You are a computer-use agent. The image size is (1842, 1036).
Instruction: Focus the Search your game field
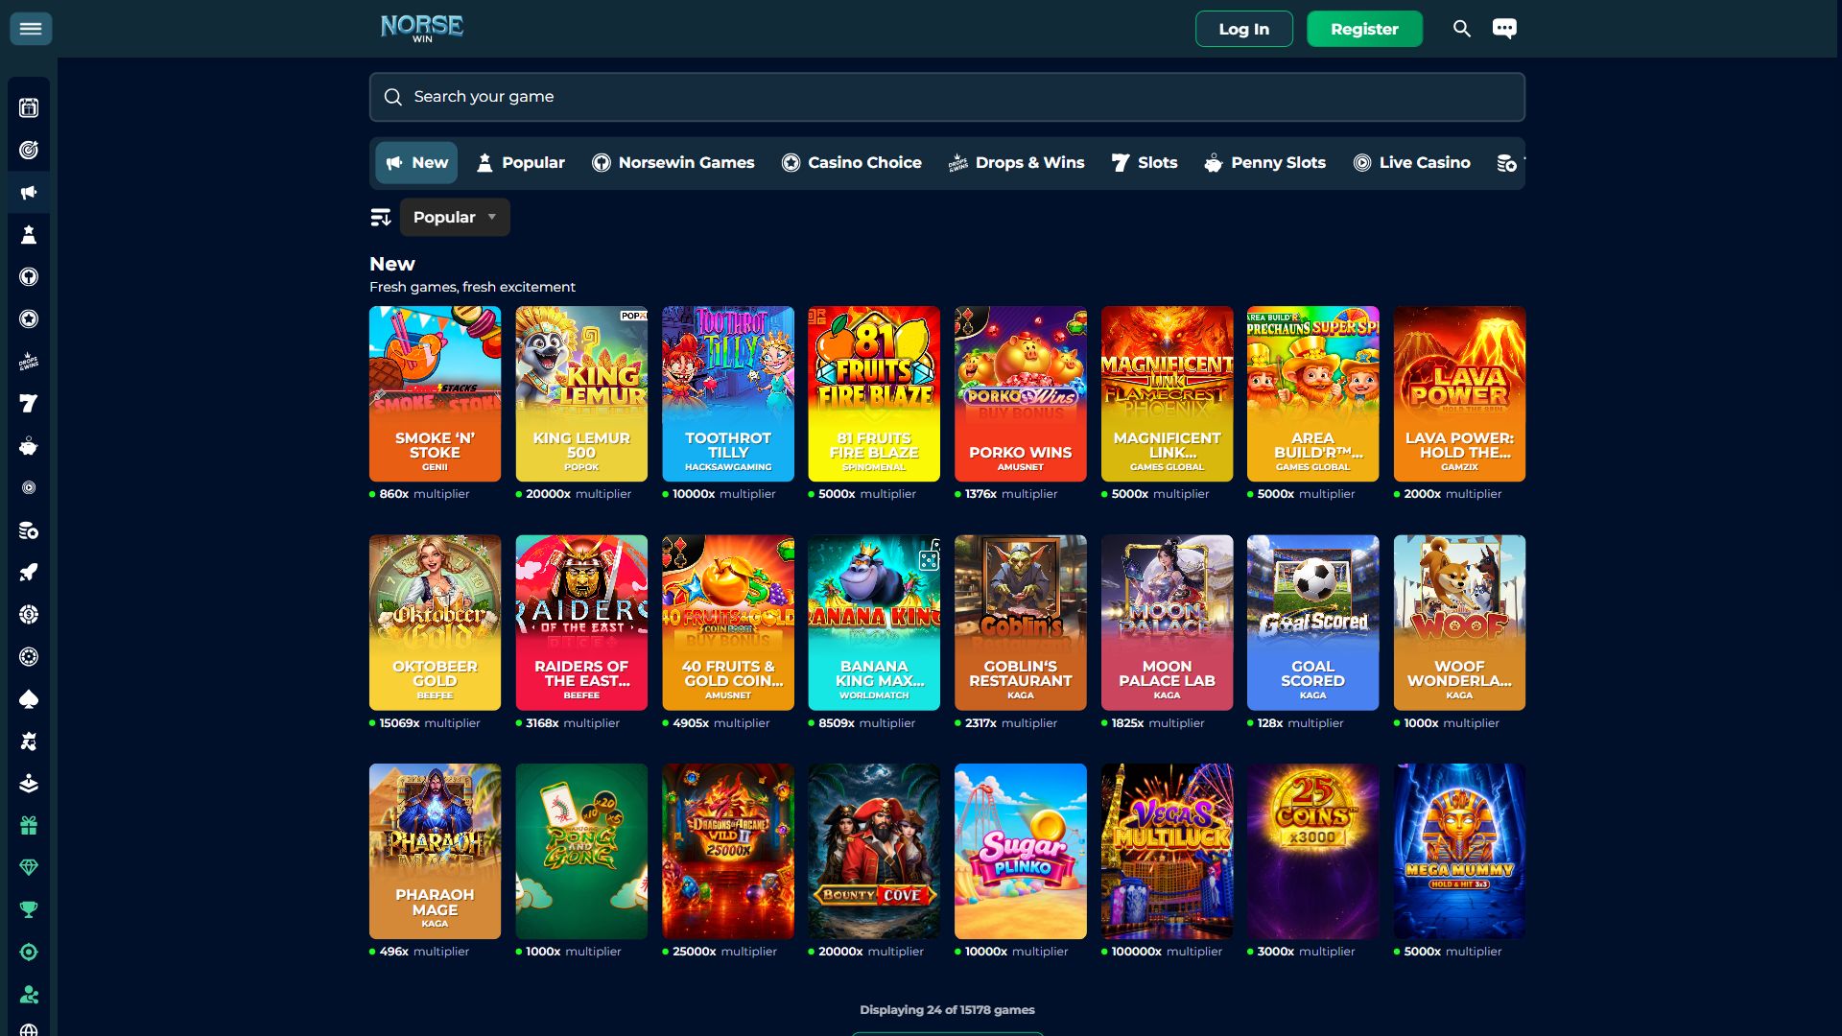[947, 97]
